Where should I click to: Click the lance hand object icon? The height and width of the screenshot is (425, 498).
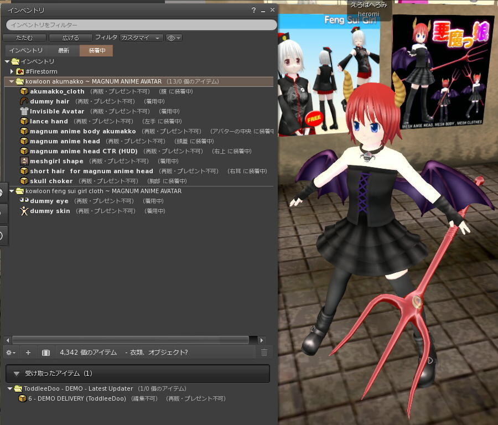pos(24,121)
